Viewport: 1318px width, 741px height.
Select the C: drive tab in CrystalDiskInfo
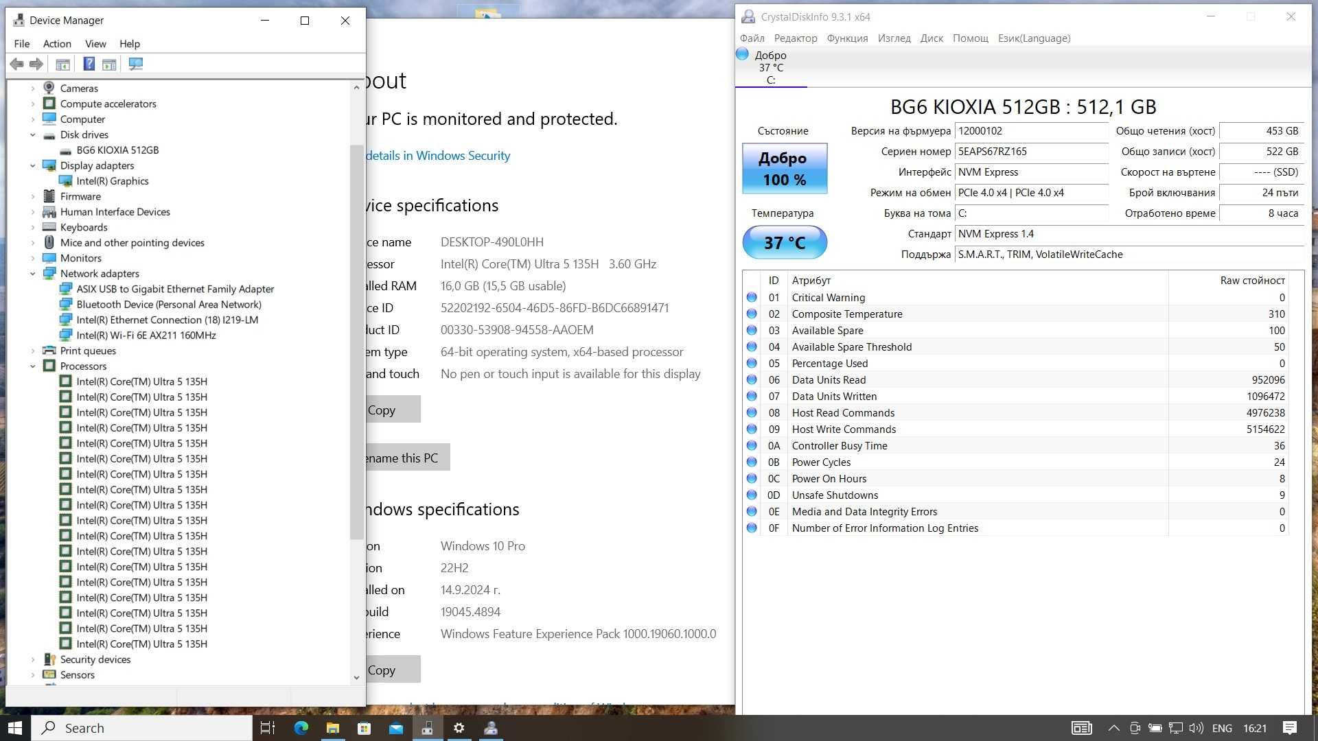770,67
